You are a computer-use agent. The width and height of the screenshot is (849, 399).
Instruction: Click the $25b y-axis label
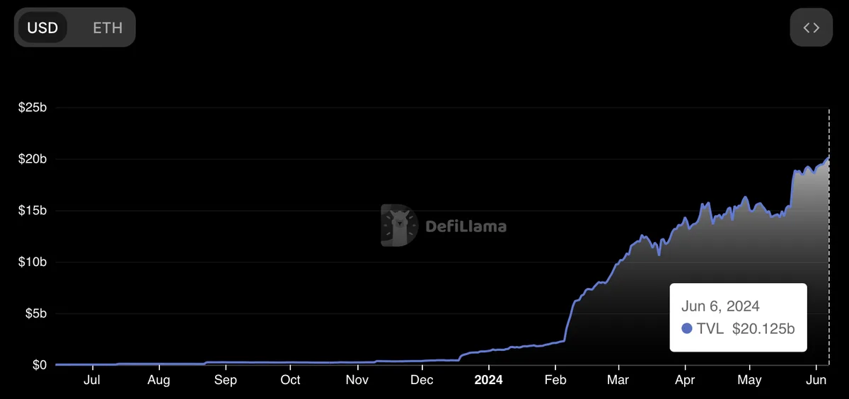point(33,108)
